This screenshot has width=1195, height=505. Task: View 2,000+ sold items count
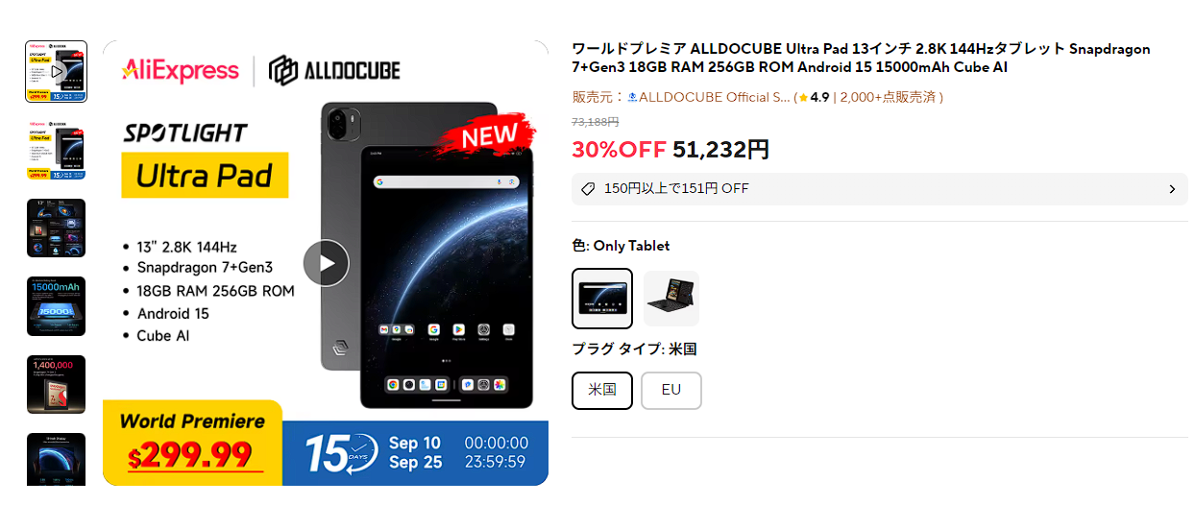click(x=889, y=97)
